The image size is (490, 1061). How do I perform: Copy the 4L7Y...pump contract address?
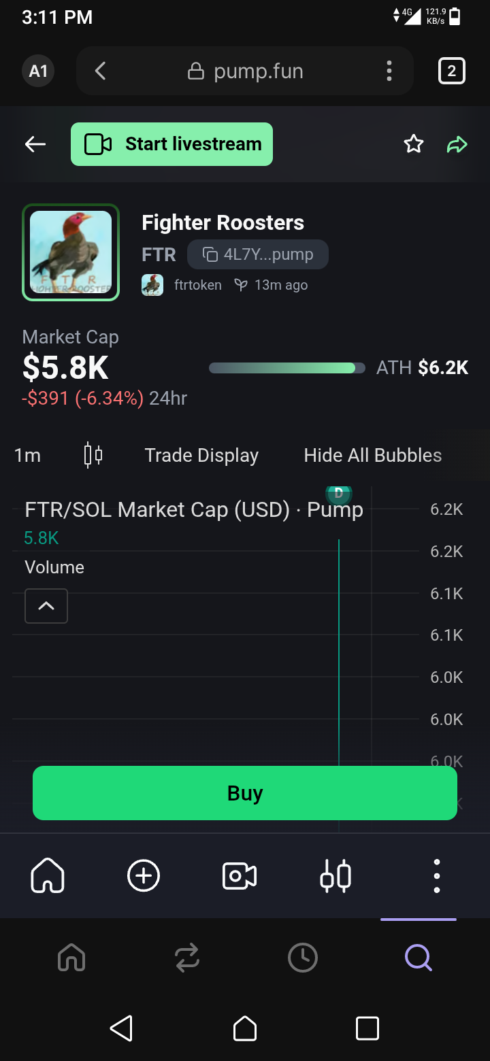point(258,255)
